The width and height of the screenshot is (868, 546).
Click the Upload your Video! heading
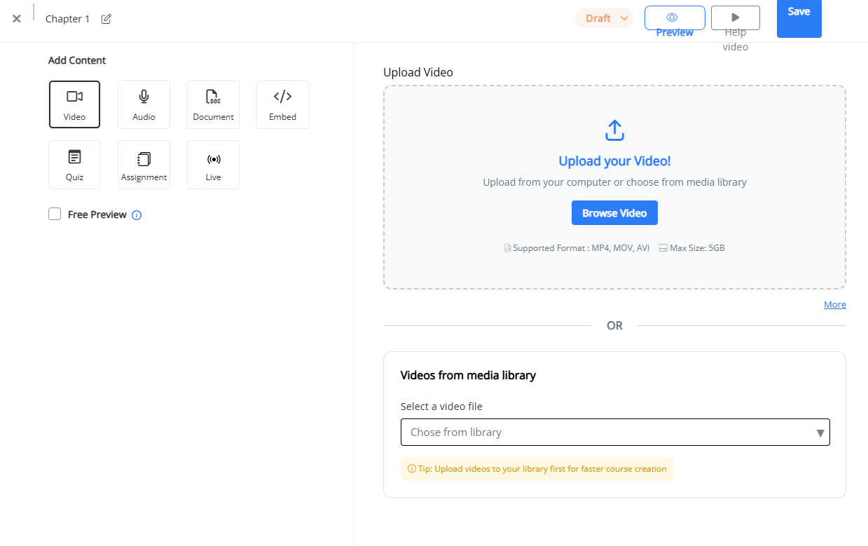(x=614, y=161)
